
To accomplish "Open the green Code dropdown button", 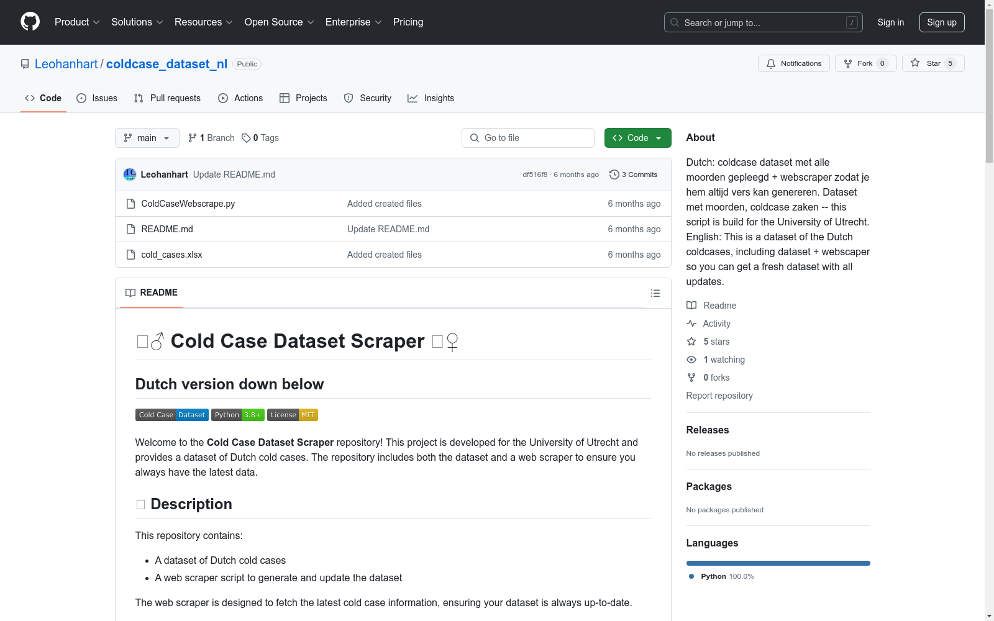I will coord(637,138).
